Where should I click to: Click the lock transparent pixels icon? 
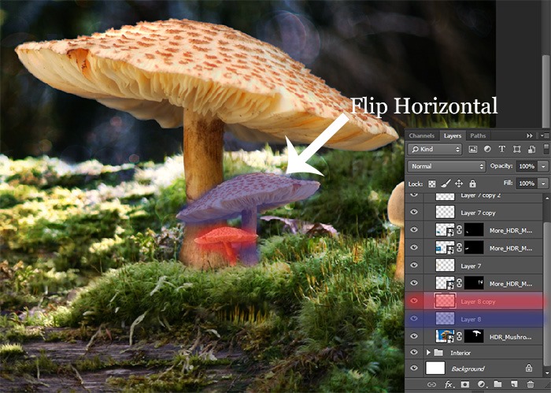[x=432, y=184]
